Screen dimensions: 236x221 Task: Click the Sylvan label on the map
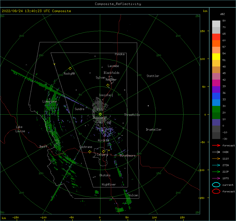pyautogui.click(x=100, y=78)
